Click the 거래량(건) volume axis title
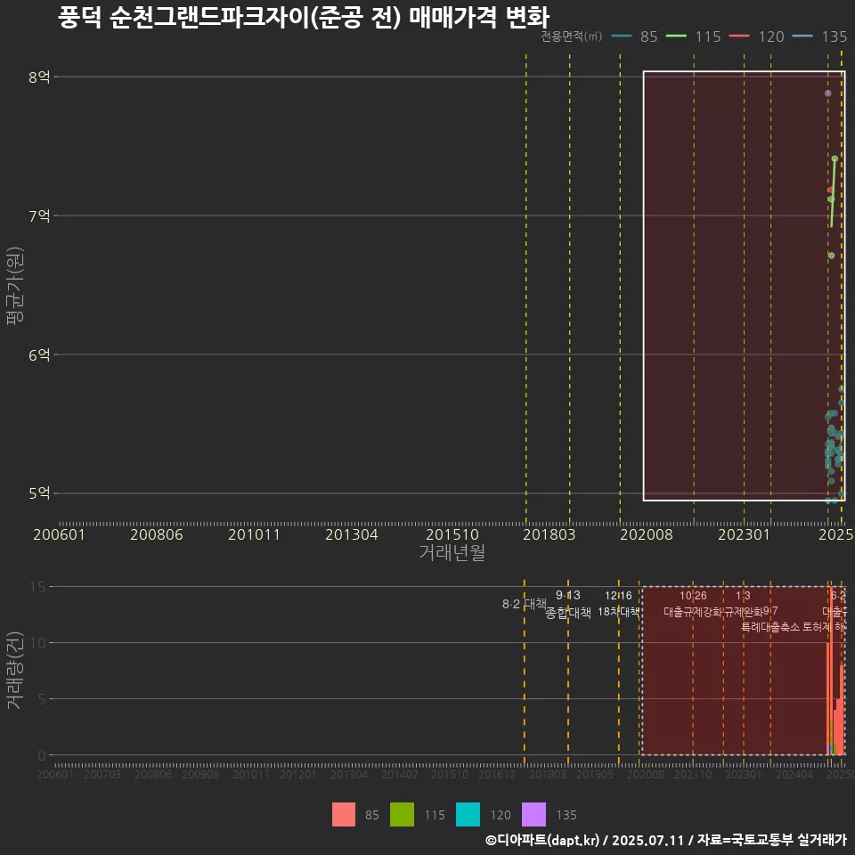Image resolution: width=855 pixels, height=855 pixels. pyautogui.click(x=14, y=670)
